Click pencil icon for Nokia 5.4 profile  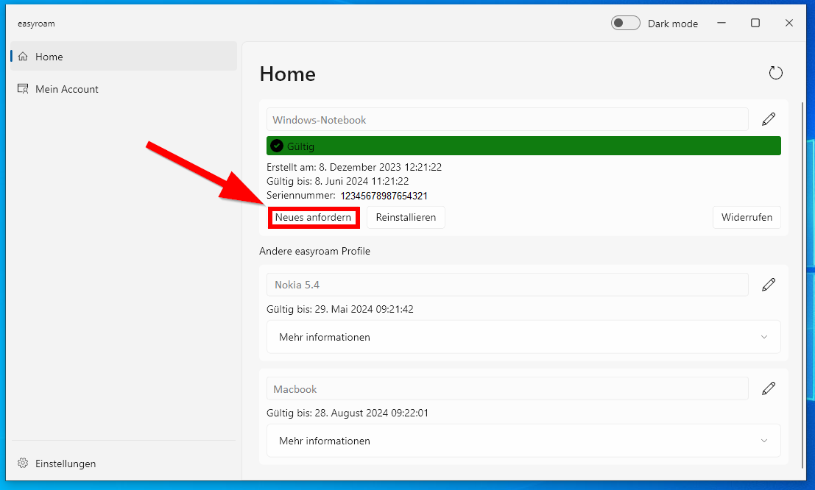pyautogui.click(x=769, y=285)
